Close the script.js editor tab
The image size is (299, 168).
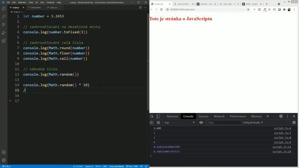coord(23,7)
